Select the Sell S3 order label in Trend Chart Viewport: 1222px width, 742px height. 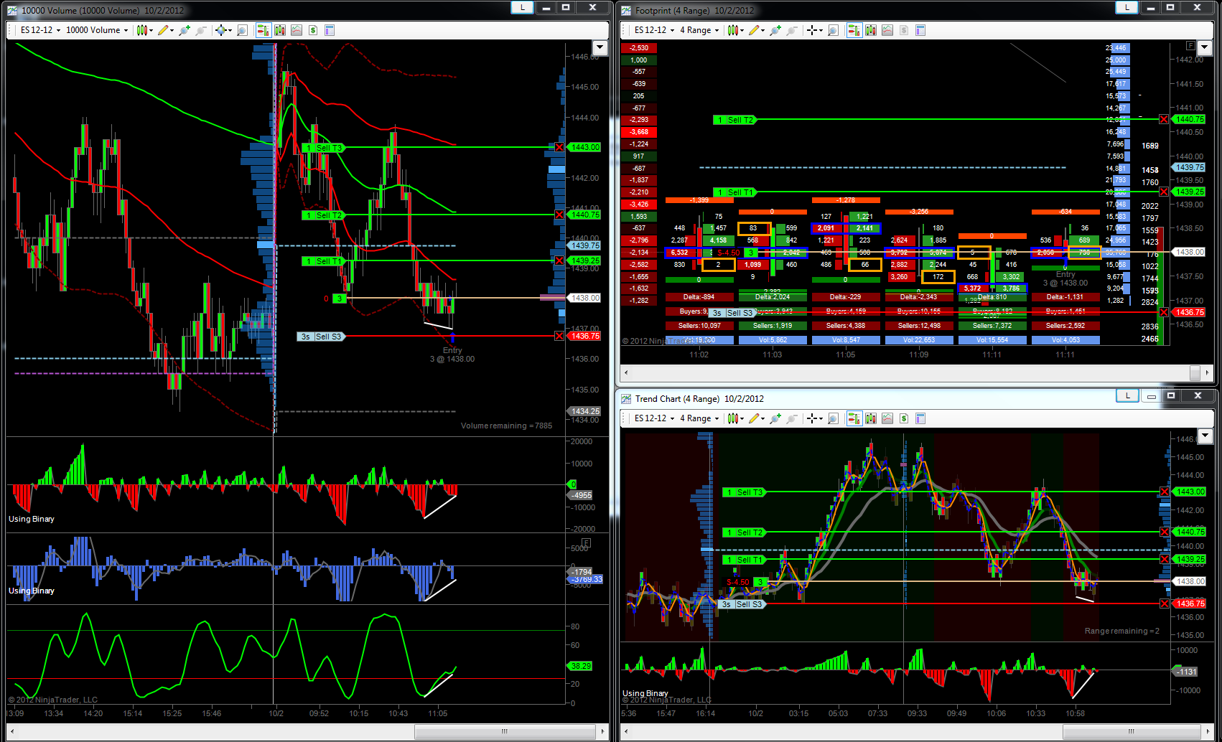[x=742, y=604]
